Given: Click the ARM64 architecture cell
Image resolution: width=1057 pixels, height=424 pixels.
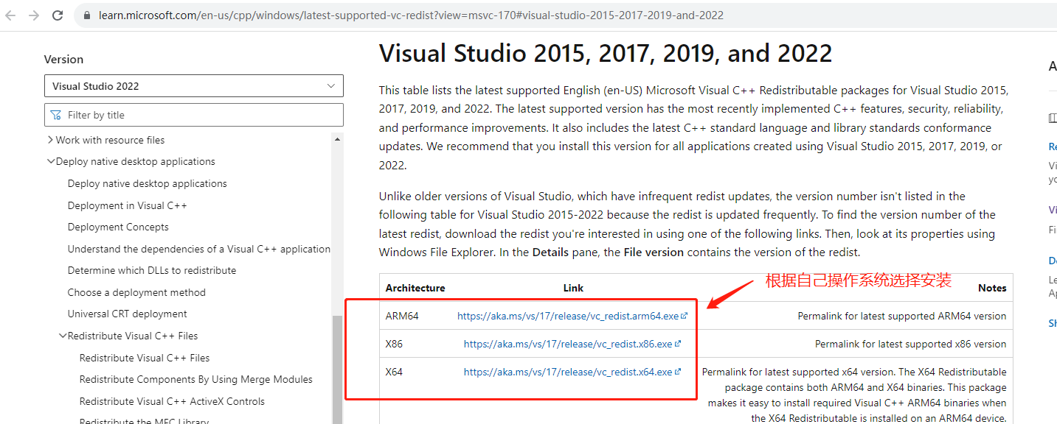Looking at the screenshot, I should tap(402, 316).
